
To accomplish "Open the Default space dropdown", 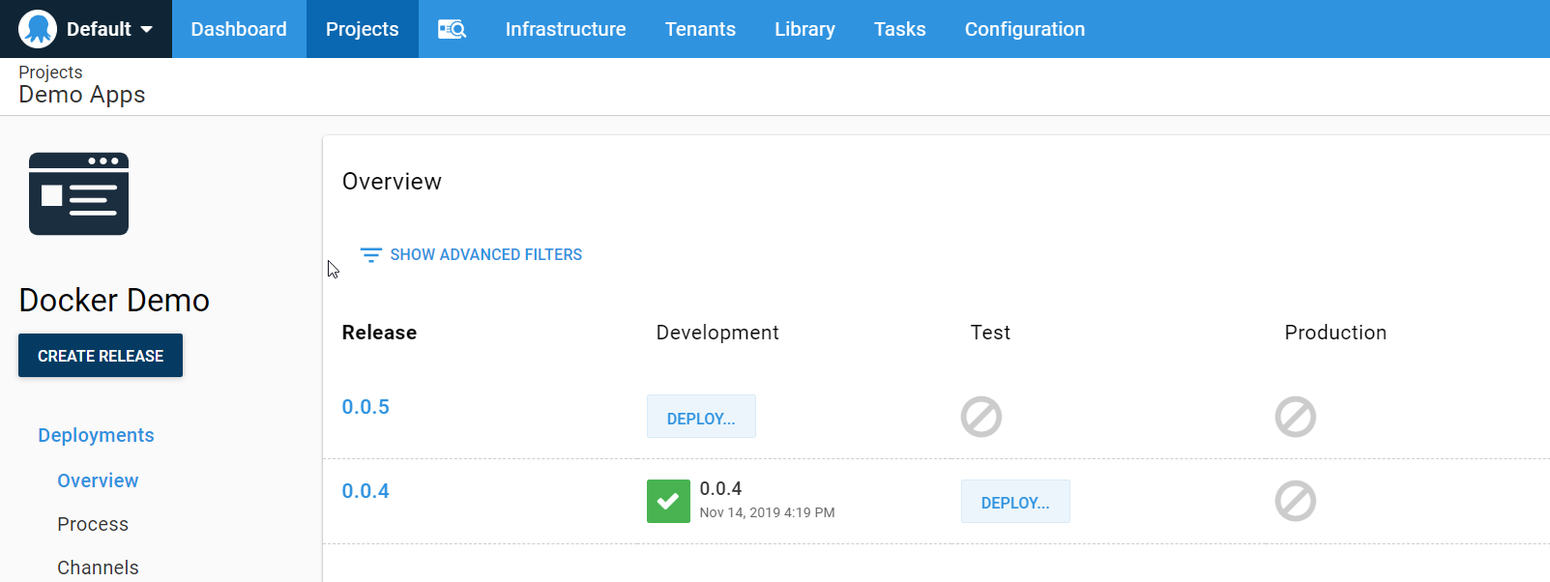I will coord(146,29).
